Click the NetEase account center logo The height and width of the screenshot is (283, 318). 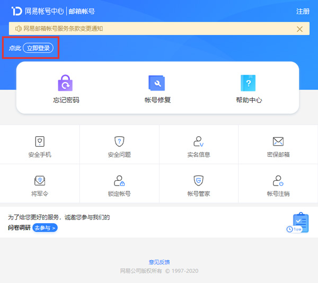[x=17, y=11]
